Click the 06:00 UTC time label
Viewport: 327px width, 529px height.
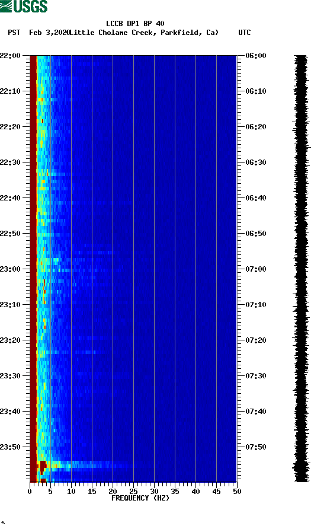tap(256, 56)
